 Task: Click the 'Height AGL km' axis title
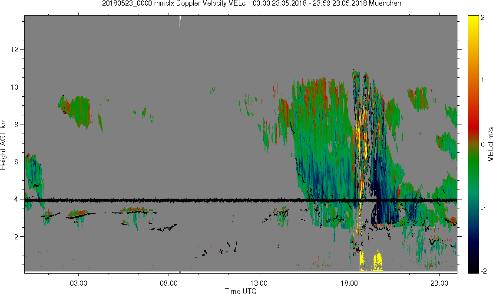point(3,144)
